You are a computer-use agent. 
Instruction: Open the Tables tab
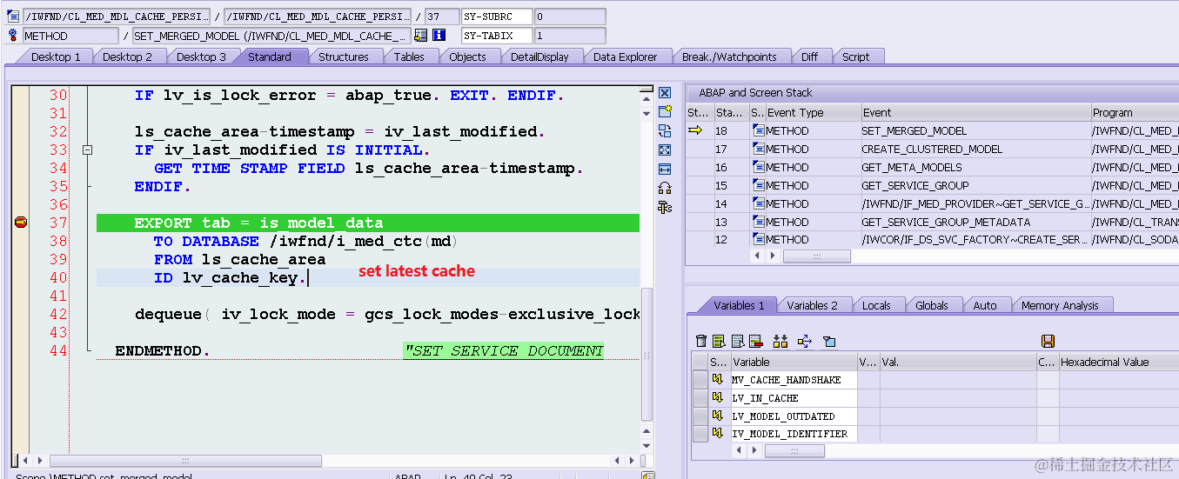[409, 57]
